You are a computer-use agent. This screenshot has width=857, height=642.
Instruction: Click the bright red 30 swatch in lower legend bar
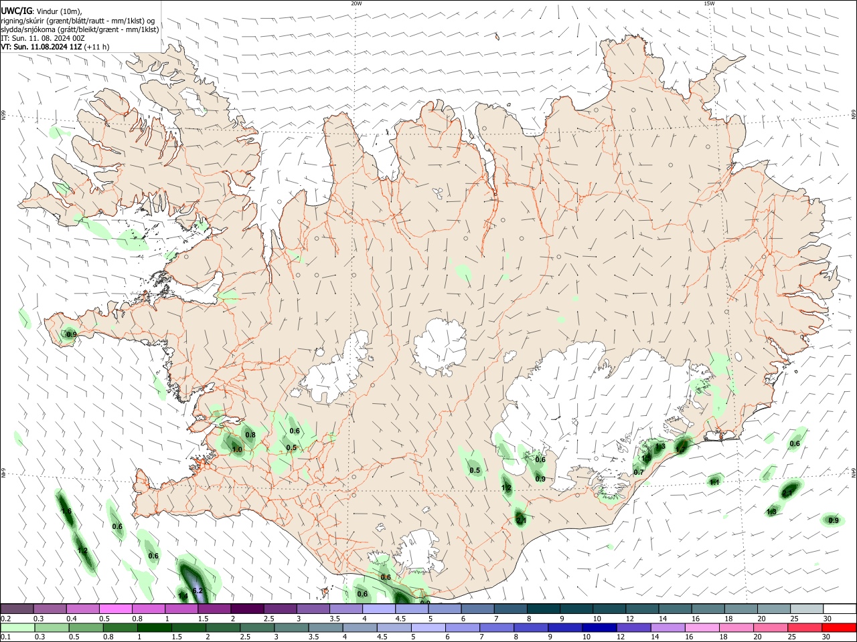tap(838, 628)
